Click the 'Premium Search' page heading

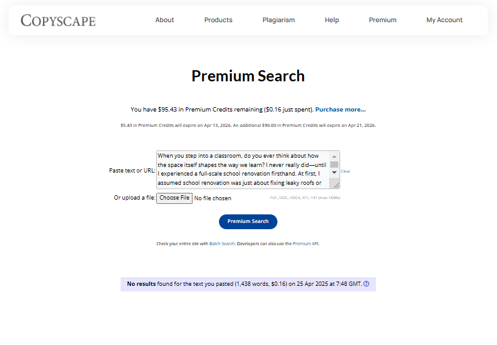[x=248, y=76]
